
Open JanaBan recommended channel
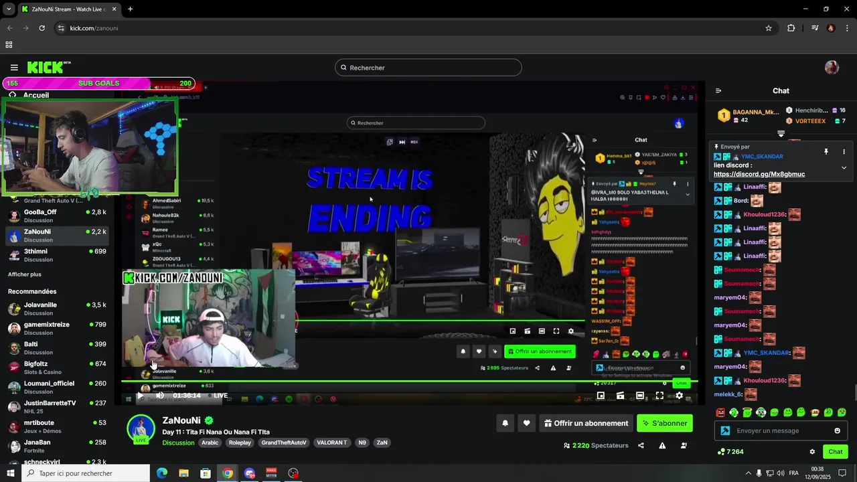(x=56, y=446)
